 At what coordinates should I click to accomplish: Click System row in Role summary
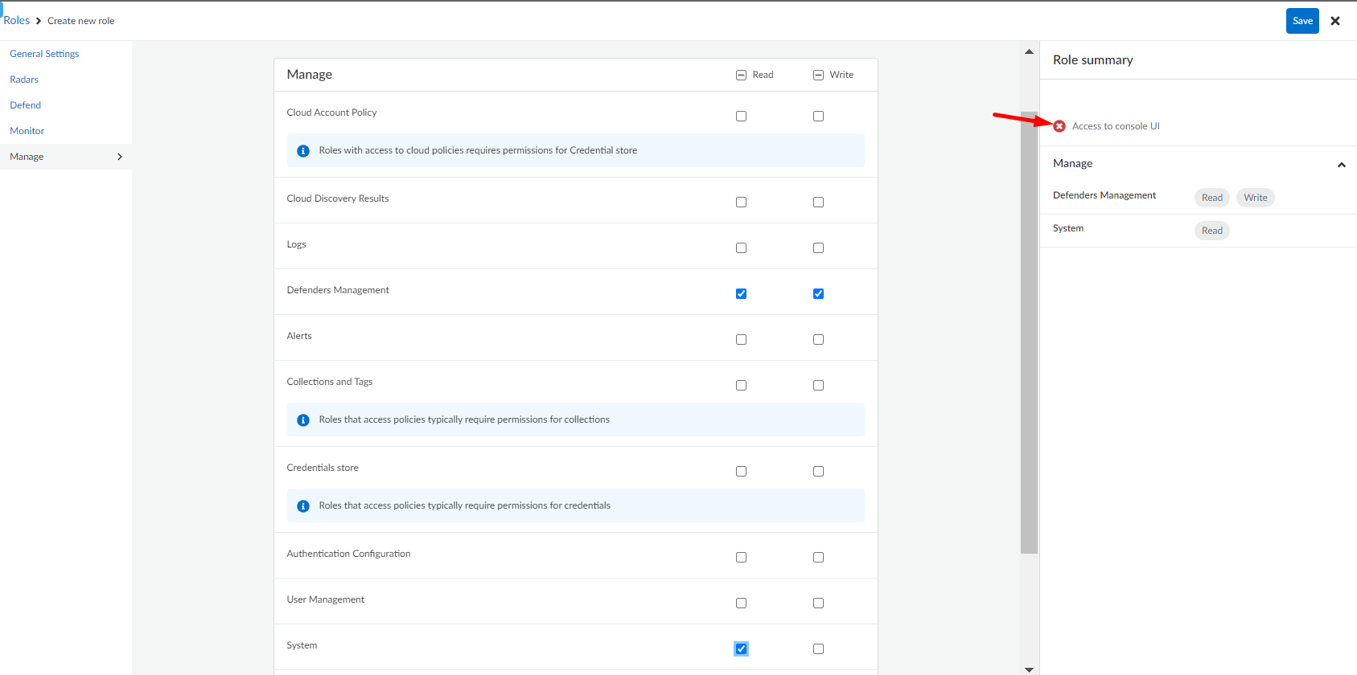1199,231
